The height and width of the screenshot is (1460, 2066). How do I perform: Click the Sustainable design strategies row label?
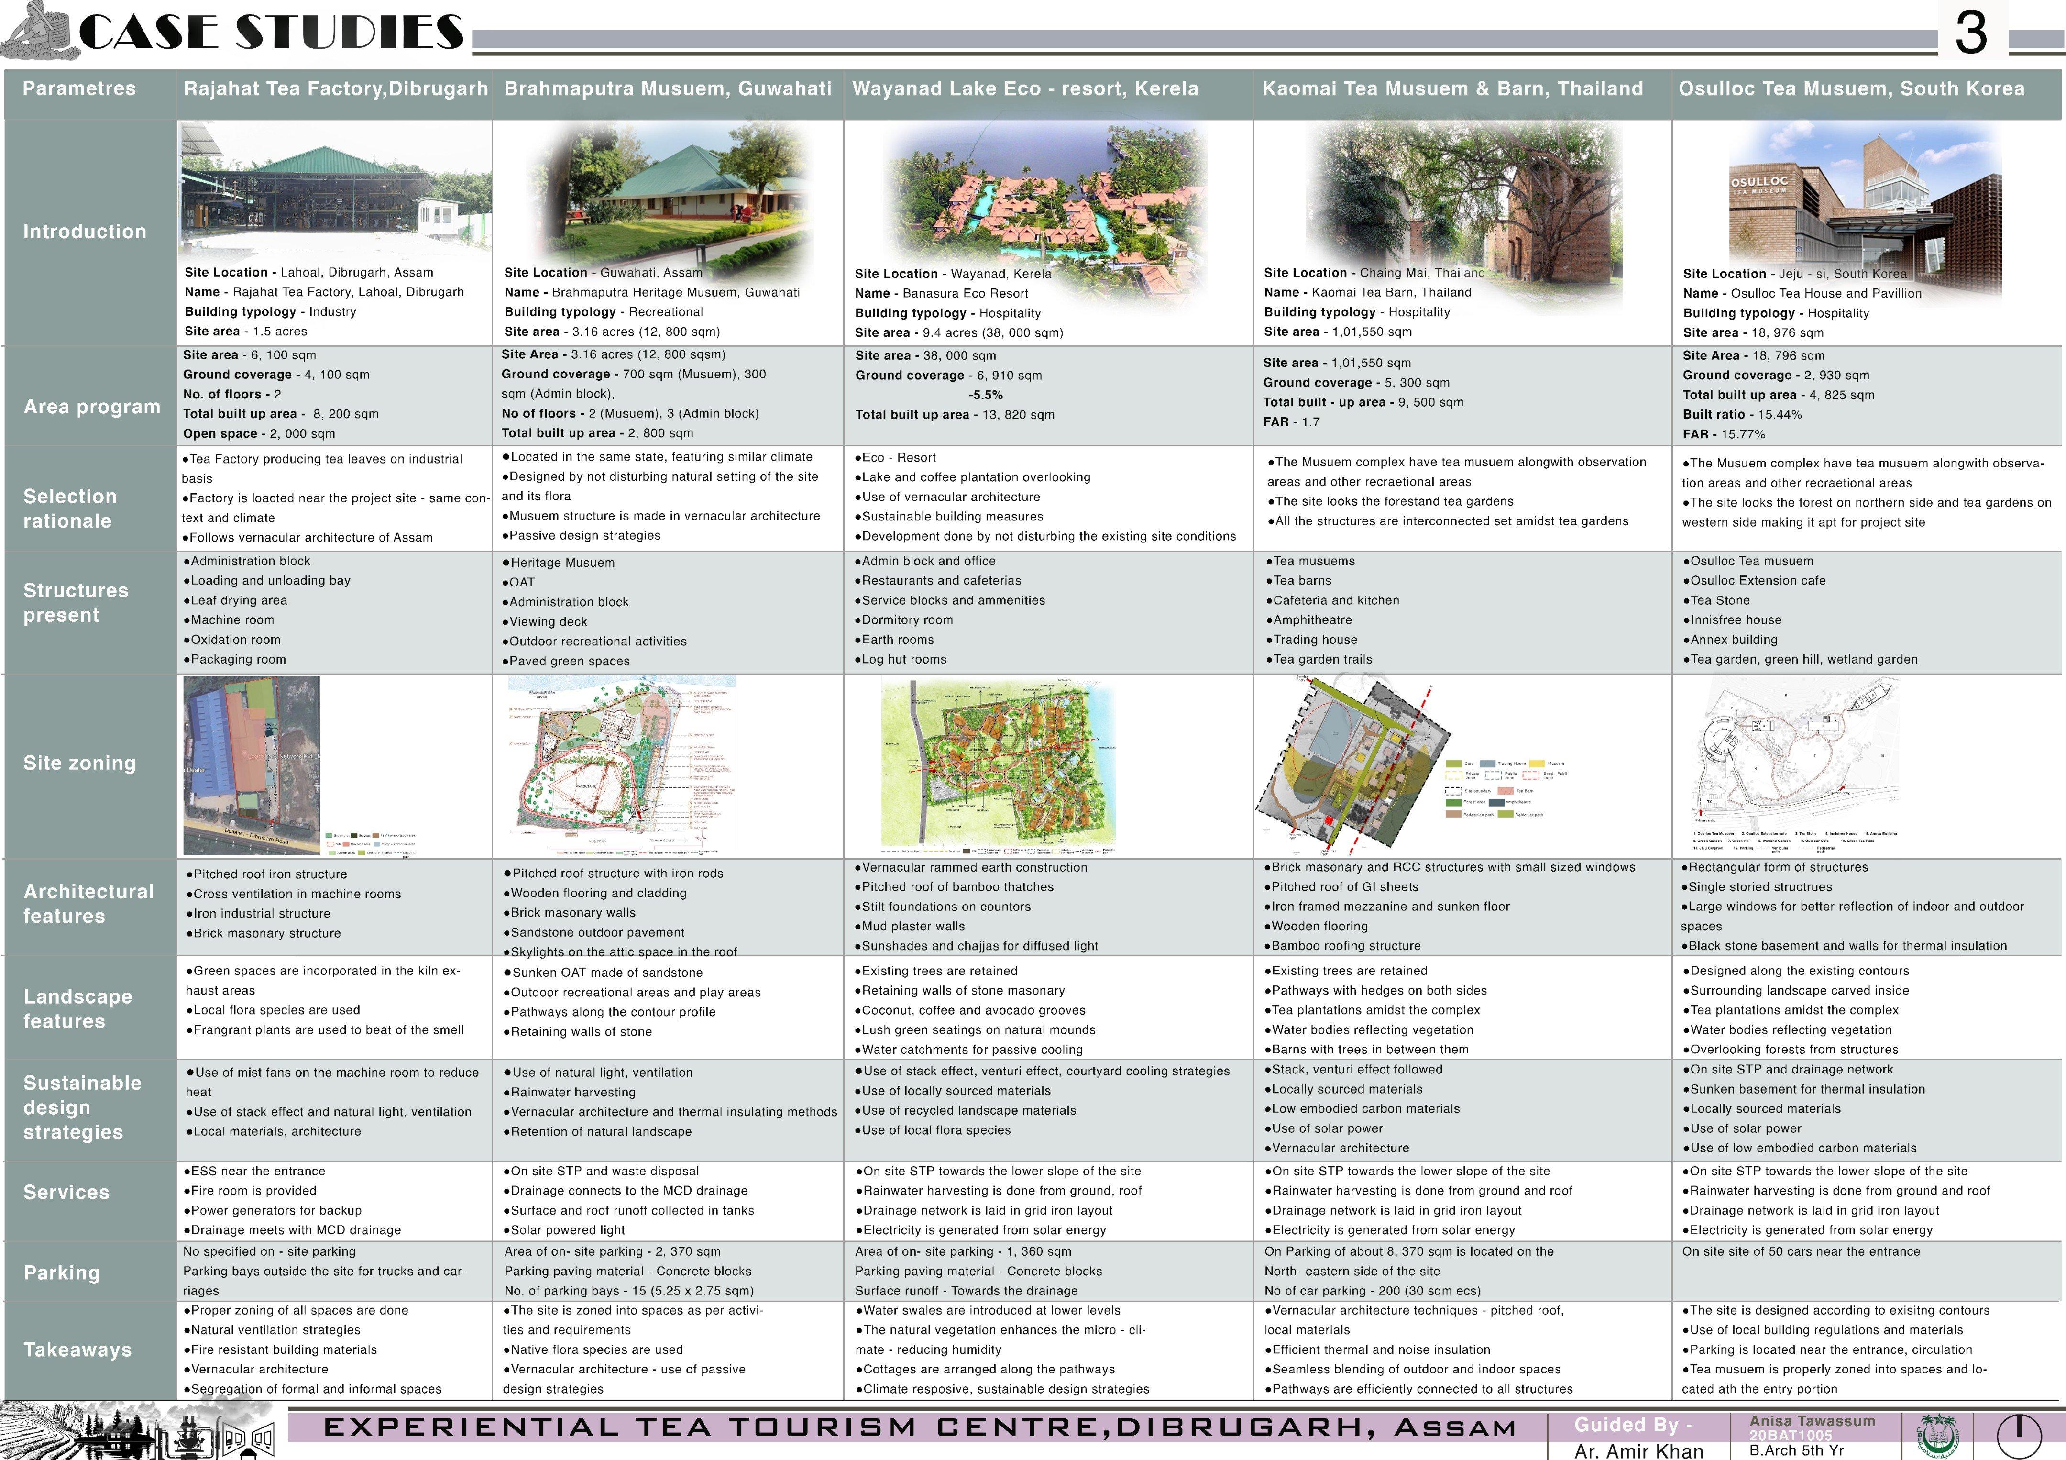[82, 1107]
